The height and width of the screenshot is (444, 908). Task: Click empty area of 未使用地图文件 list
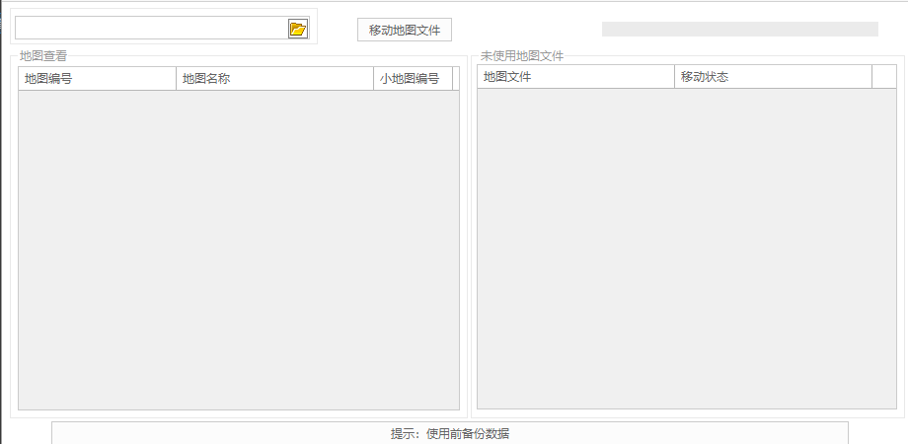[686, 247]
